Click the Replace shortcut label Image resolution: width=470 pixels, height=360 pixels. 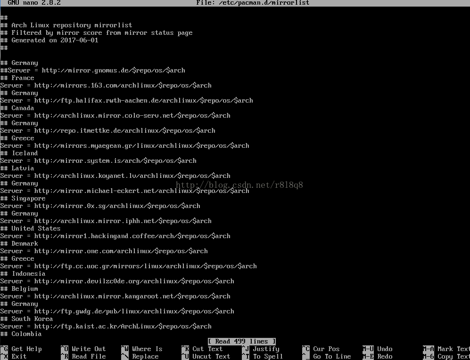point(145,356)
